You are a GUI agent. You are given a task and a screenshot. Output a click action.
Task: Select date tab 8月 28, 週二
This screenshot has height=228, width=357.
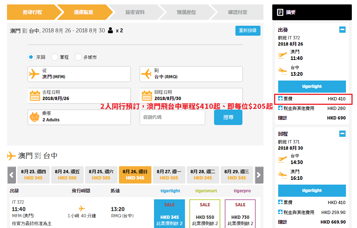click(x=203, y=175)
